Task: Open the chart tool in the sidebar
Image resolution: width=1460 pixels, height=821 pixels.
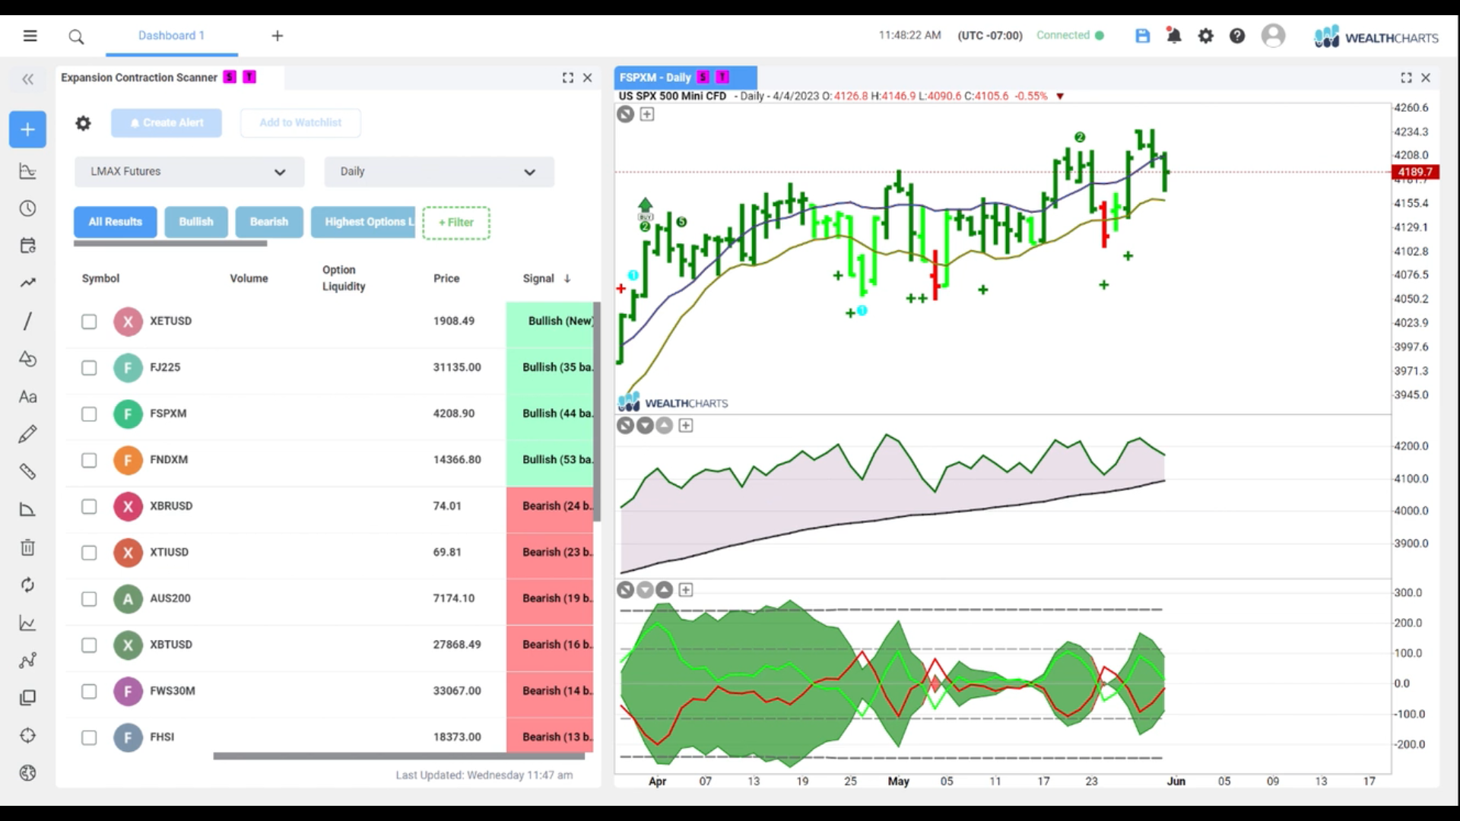Action: tap(27, 171)
